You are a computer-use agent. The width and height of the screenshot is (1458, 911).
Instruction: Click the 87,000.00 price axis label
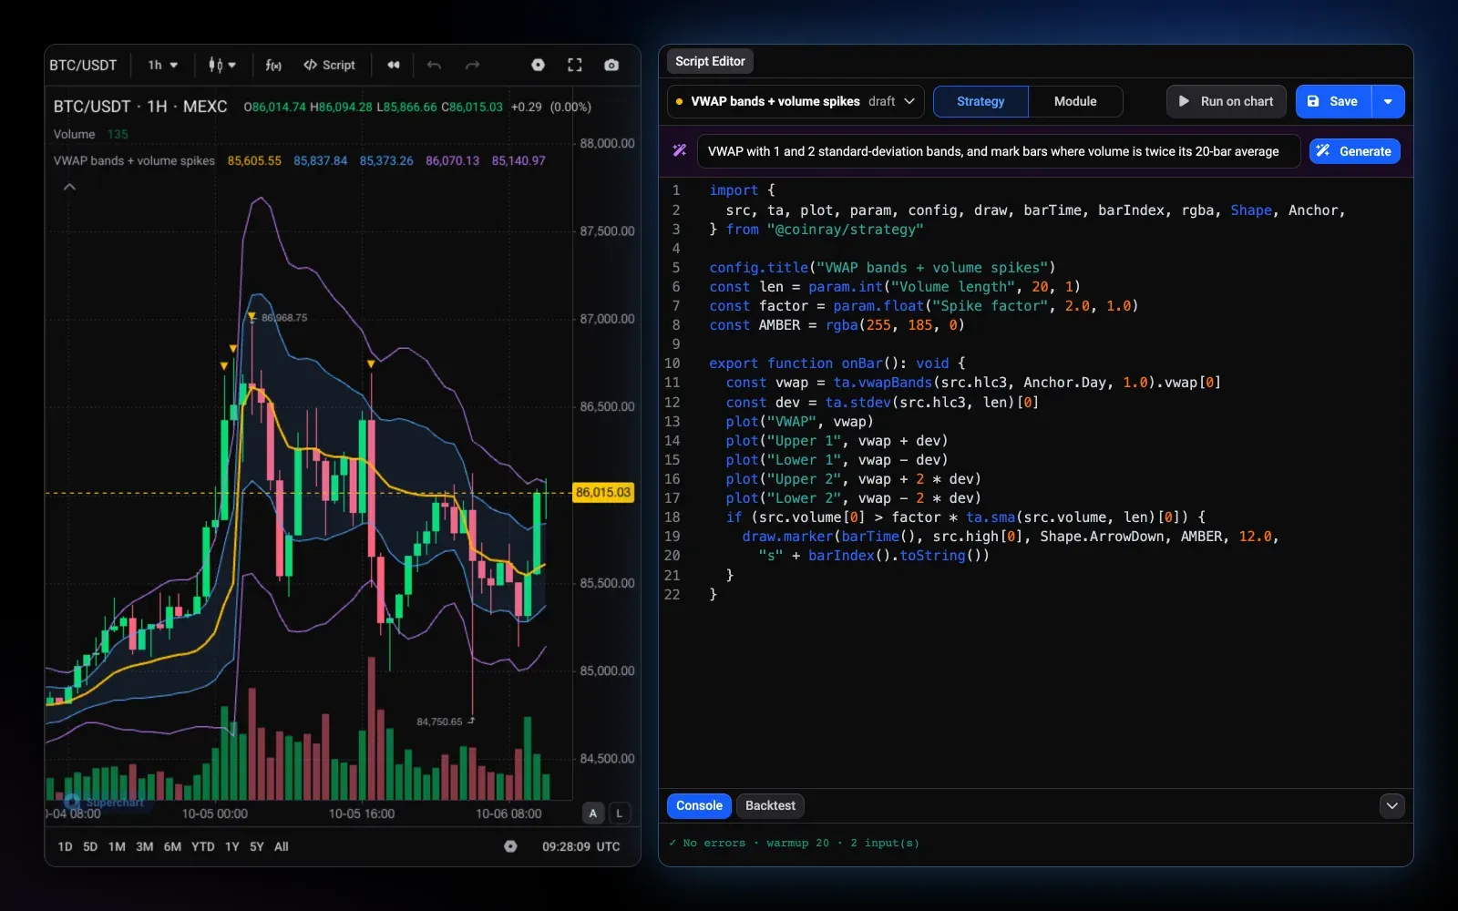607,319
